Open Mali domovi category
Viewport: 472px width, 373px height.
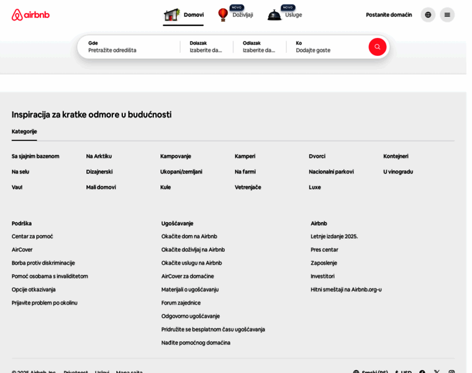101,187
